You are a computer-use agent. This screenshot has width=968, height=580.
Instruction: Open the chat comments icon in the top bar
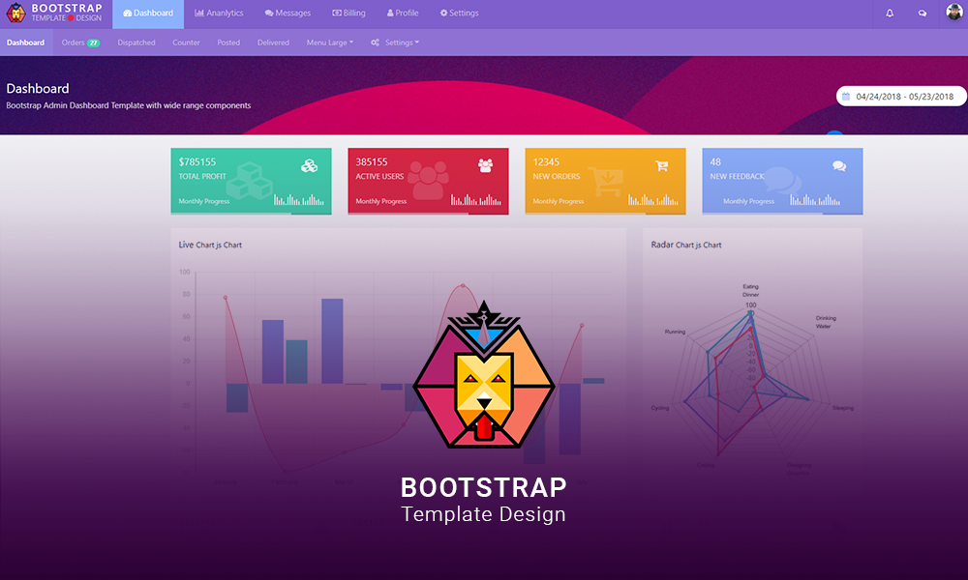point(922,14)
